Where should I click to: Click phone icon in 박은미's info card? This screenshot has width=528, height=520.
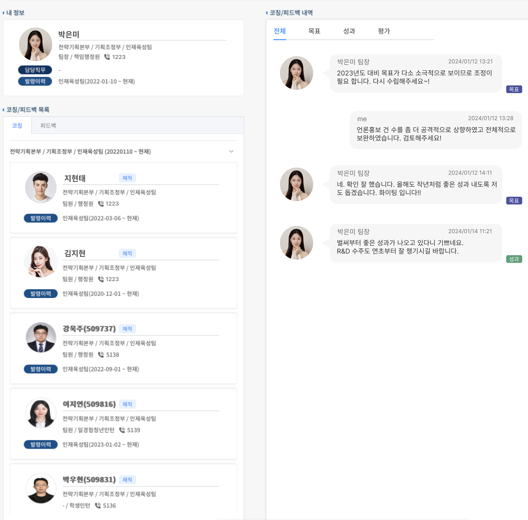point(107,57)
